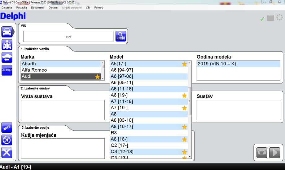Click Model list scroll-down arrow
Viewport: 285px width, 170px height.
tap(190, 157)
